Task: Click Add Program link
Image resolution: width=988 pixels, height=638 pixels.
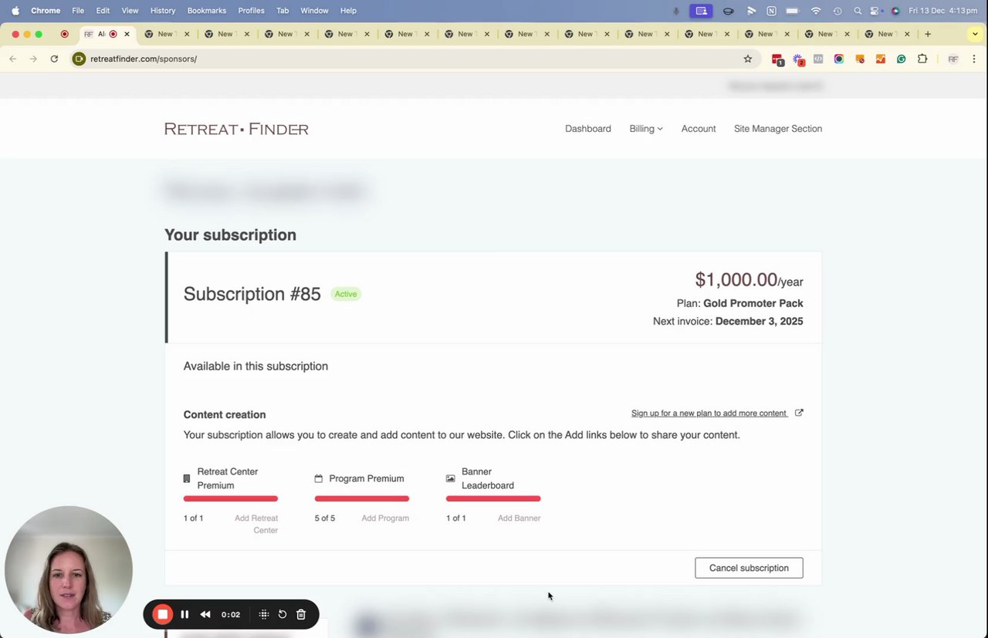Action: point(385,518)
